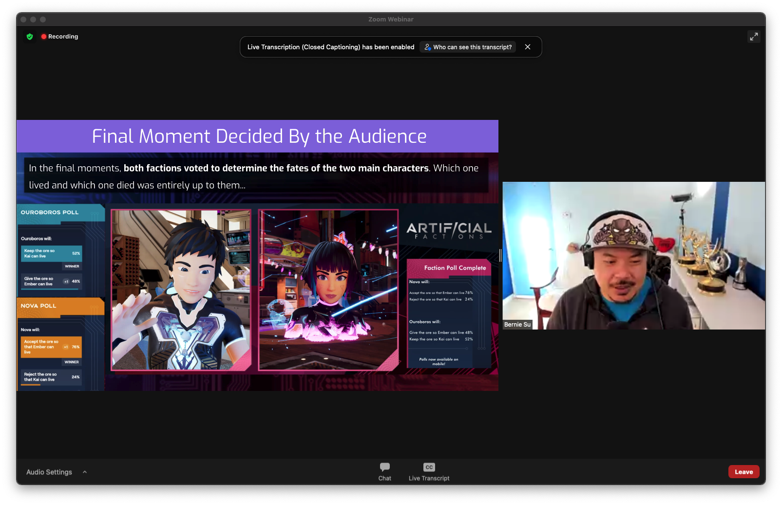Dismiss the Live Transcription notification
This screenshot has height=505, width=782.
click(528, 47)
